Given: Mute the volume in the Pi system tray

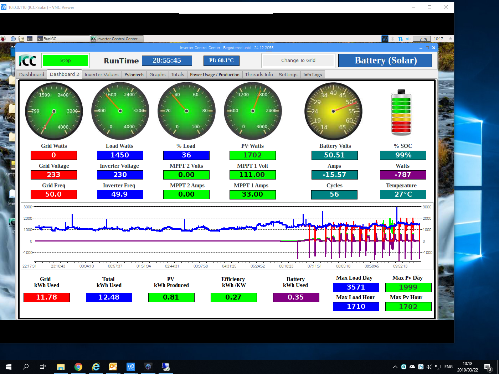Looking at the screenshot, I should pyautogui.click(x=408, y=39).
